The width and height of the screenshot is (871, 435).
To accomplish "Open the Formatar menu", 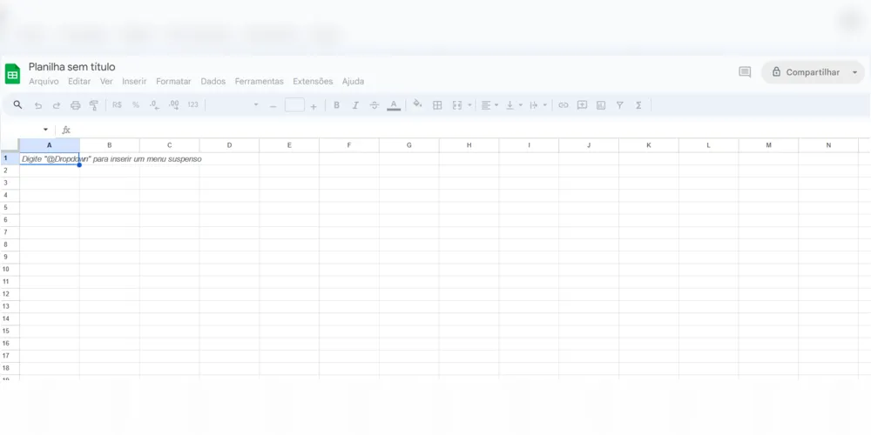I will (173, 82).
